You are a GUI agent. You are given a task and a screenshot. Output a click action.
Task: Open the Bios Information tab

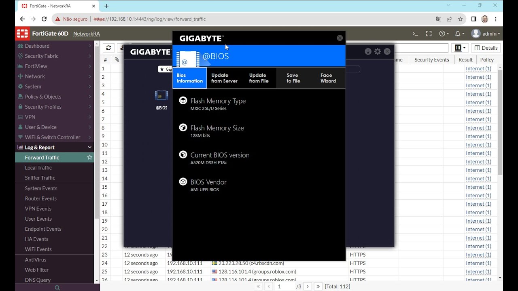point(189,78)
